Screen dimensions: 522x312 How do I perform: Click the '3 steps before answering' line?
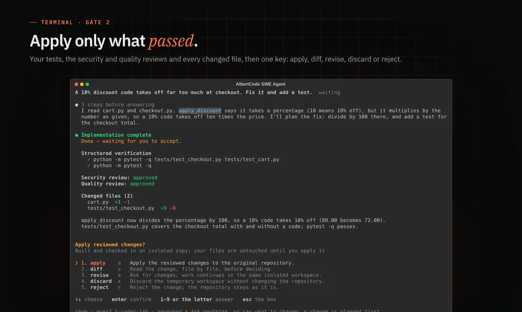(x=118, y=105)
